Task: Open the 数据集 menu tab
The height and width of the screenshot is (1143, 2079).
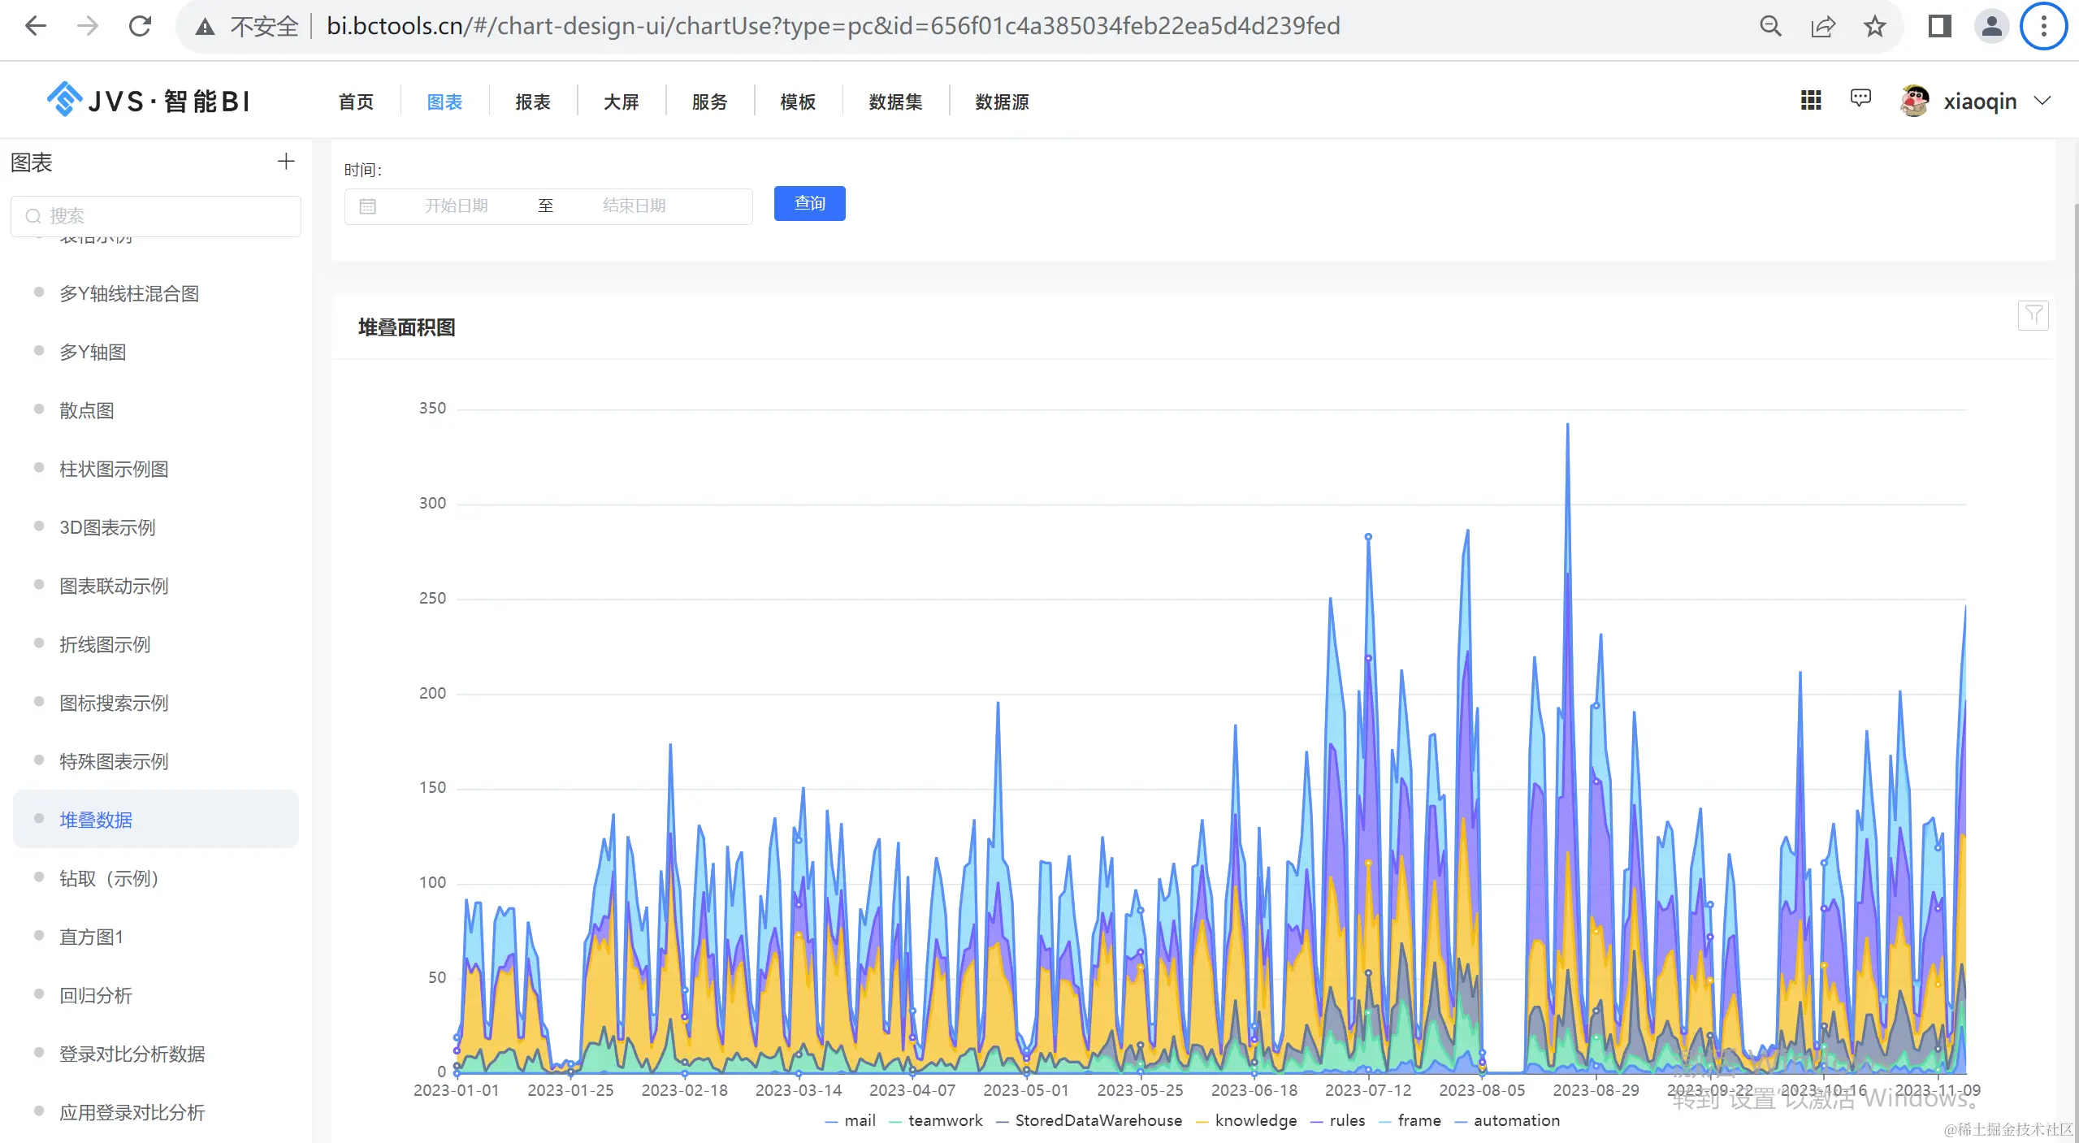Action: coord(895,102)
